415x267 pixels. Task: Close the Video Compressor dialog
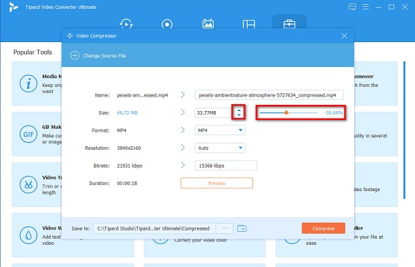tap(344, 36)
